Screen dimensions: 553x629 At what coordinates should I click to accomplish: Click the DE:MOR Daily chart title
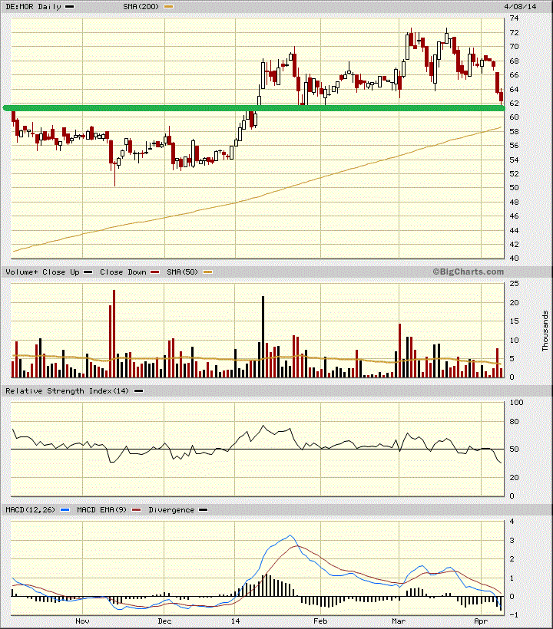coord(33,6)
